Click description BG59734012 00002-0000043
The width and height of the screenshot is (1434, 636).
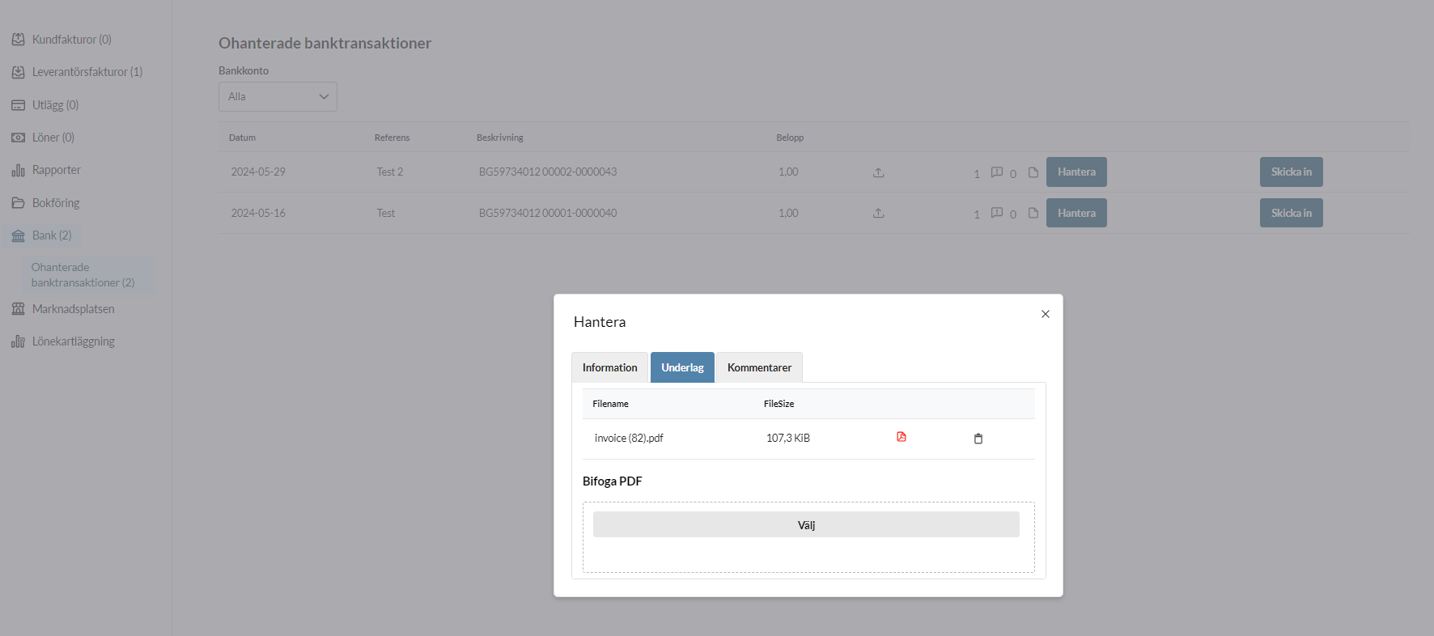tap(548, 172)
